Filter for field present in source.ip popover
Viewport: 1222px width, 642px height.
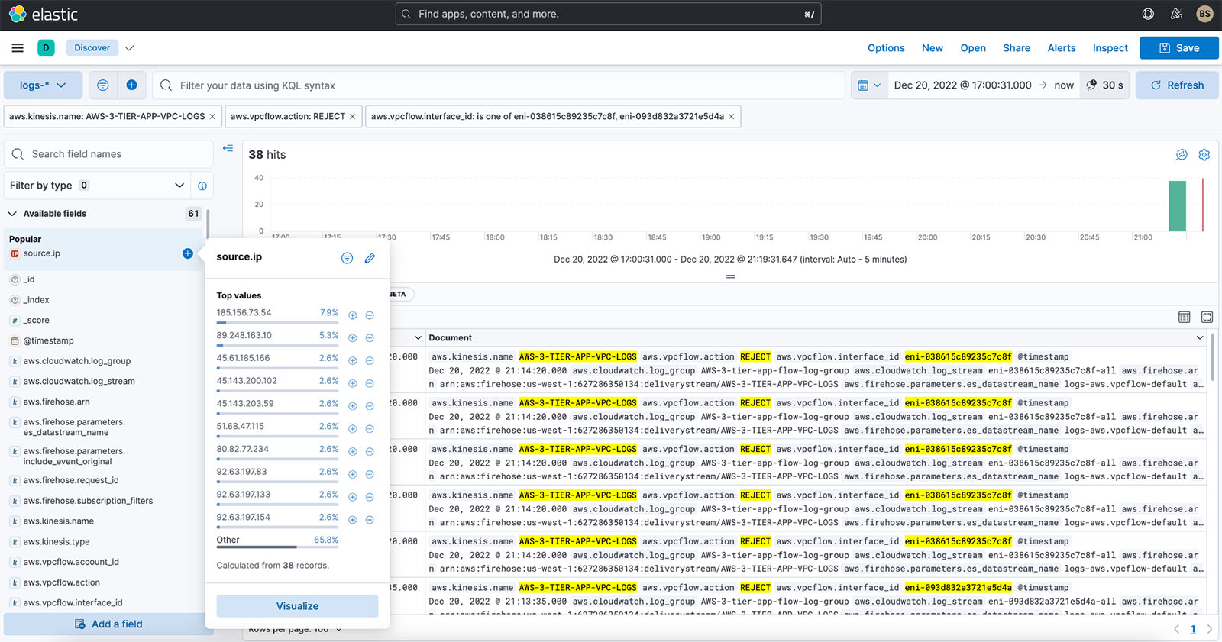[347, 258]
